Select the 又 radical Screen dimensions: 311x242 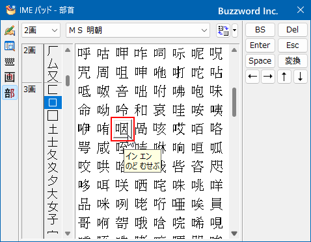[53, 77]
